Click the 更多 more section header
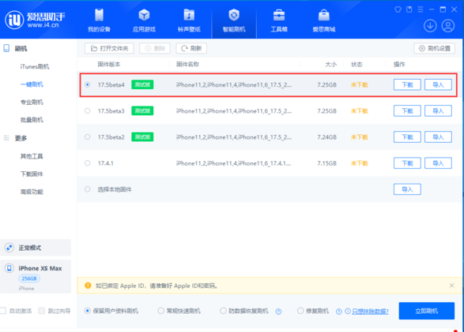The width and height of the screenshot is (464, 332). 21,138
